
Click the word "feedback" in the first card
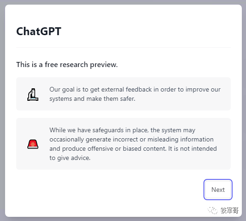pos(139,89)
